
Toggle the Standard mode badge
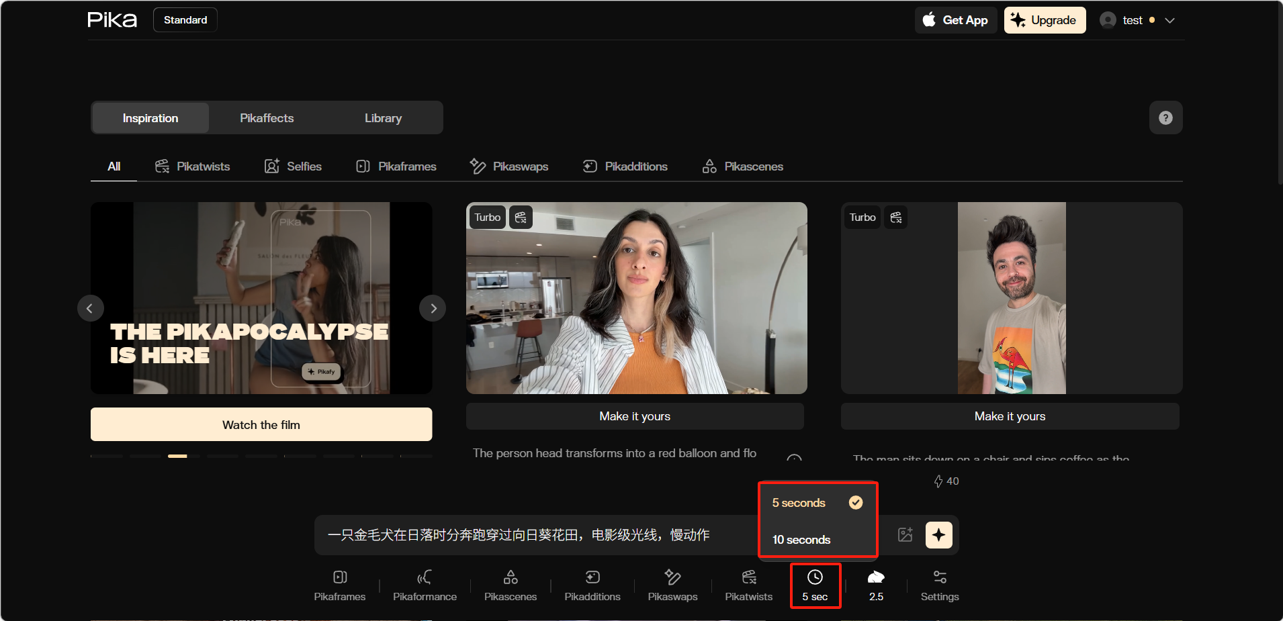(185, 20)
